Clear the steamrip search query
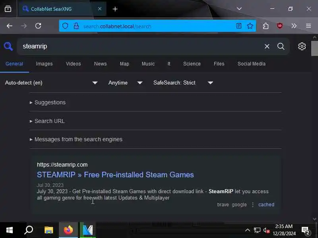Image resolution: width=318 pixels, height=238 pixels. point(267,46)
